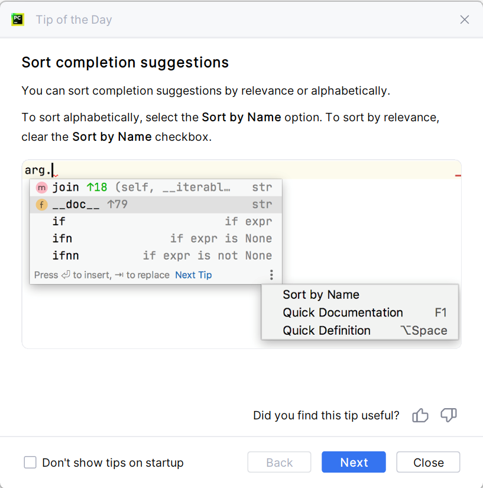The height and width of the screenshot is (488, 483).
Task: Open the three-dot options menu in completion popup
Action: point(271,275)
